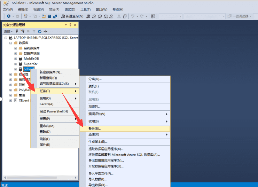The image size is (258, 187).
Task: Click the Open File folder icon
Action: (x=44, y=16)
